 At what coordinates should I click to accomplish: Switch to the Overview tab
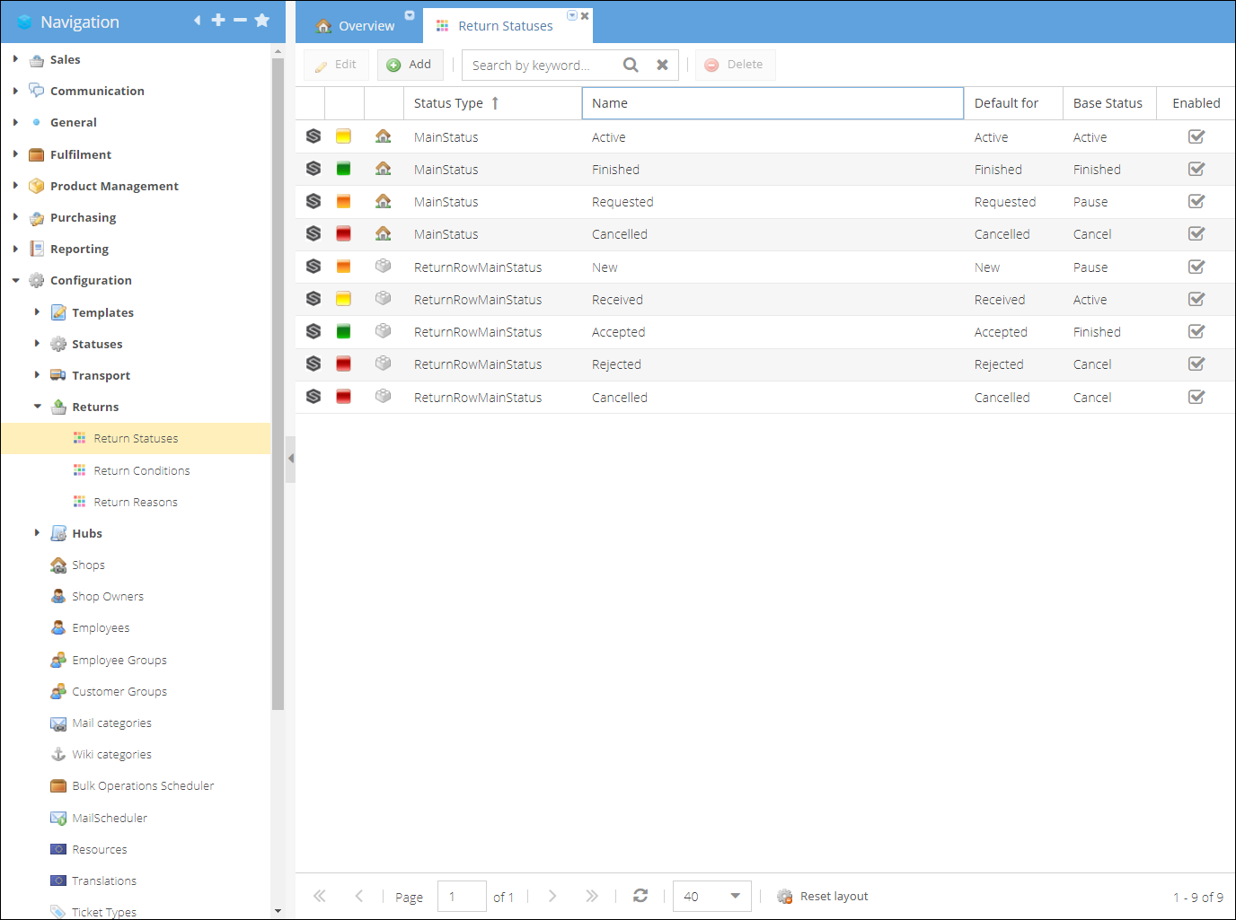pos(356,26)
